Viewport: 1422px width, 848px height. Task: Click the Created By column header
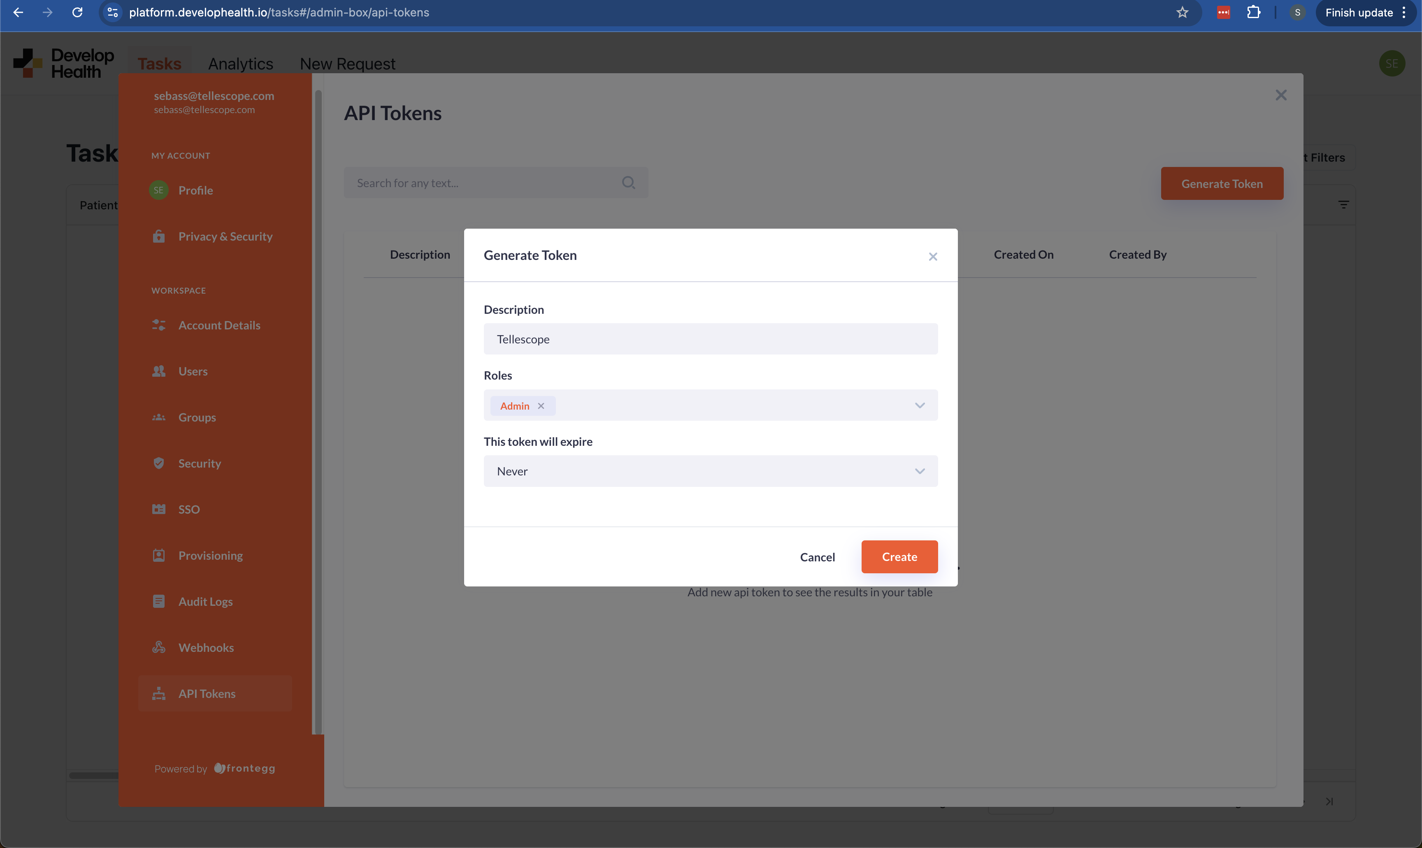pyautogui.click(x=1137, y=255)
